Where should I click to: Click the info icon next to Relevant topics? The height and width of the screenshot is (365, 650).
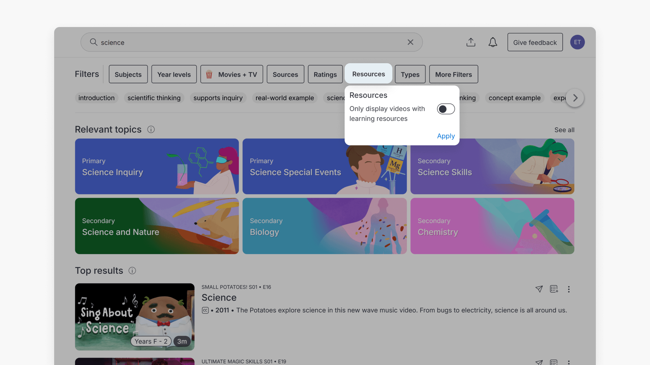[151, 129]
